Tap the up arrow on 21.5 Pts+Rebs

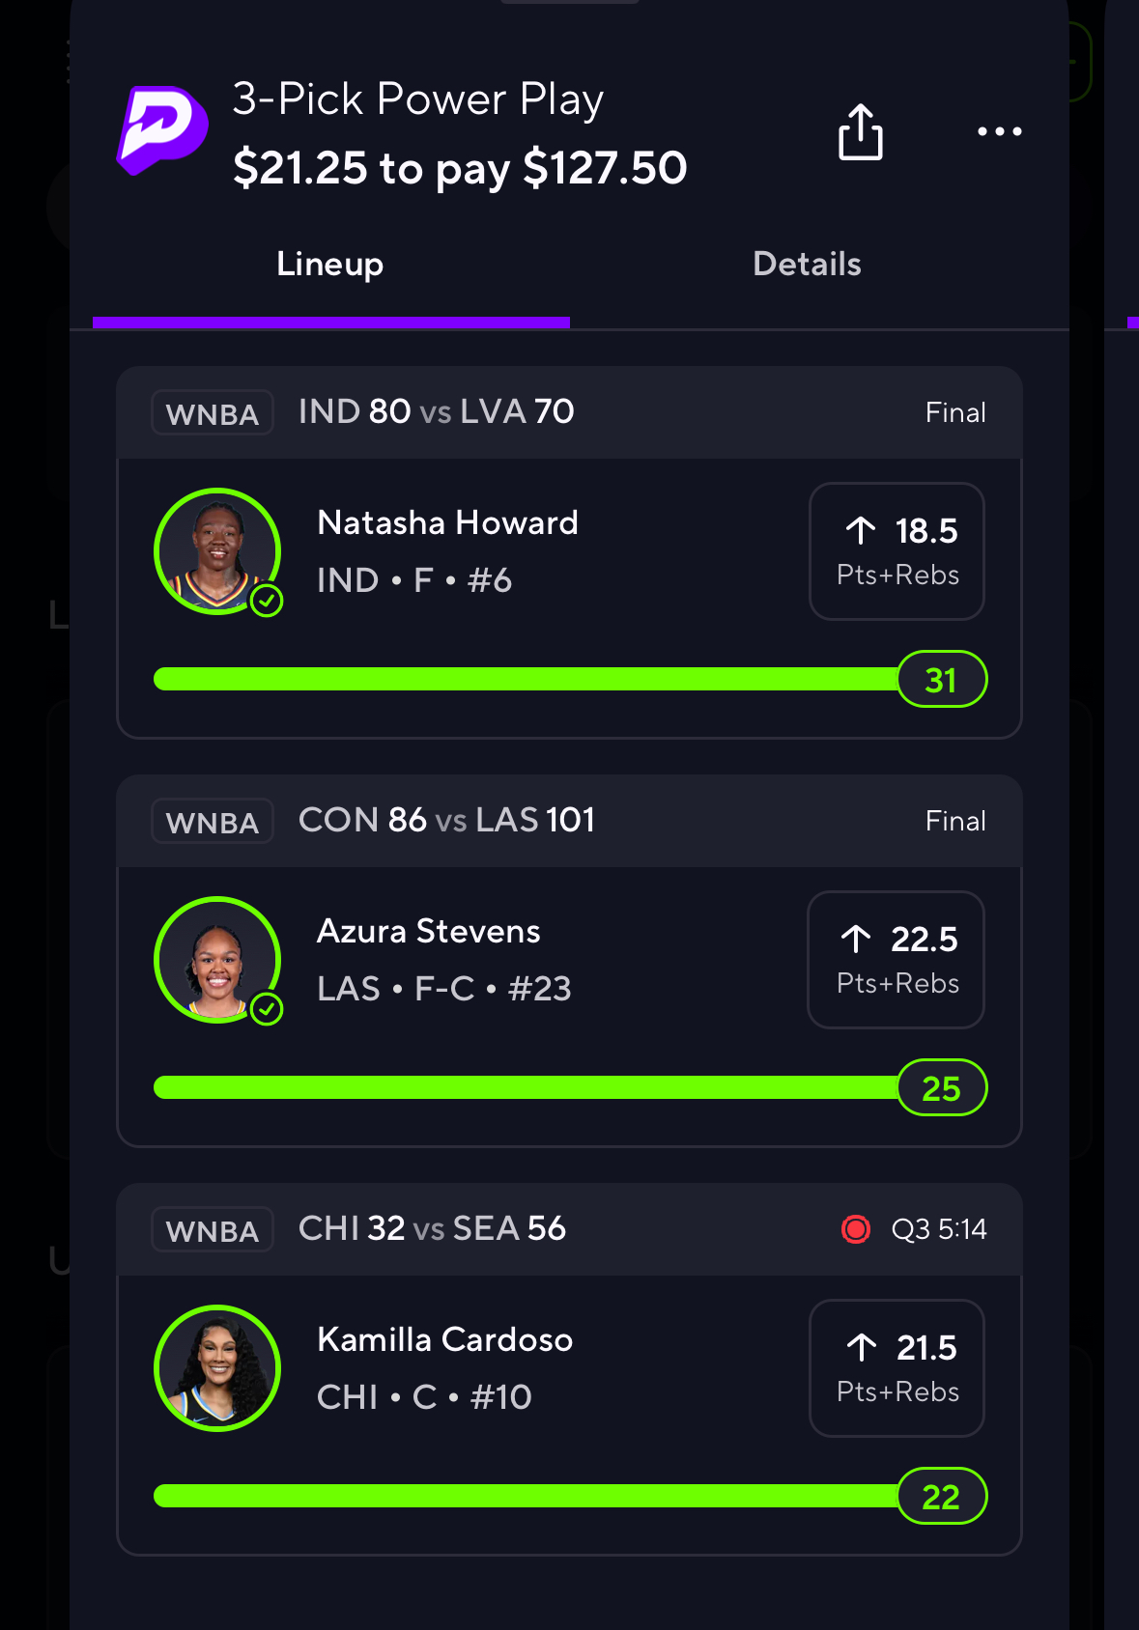862,1347
